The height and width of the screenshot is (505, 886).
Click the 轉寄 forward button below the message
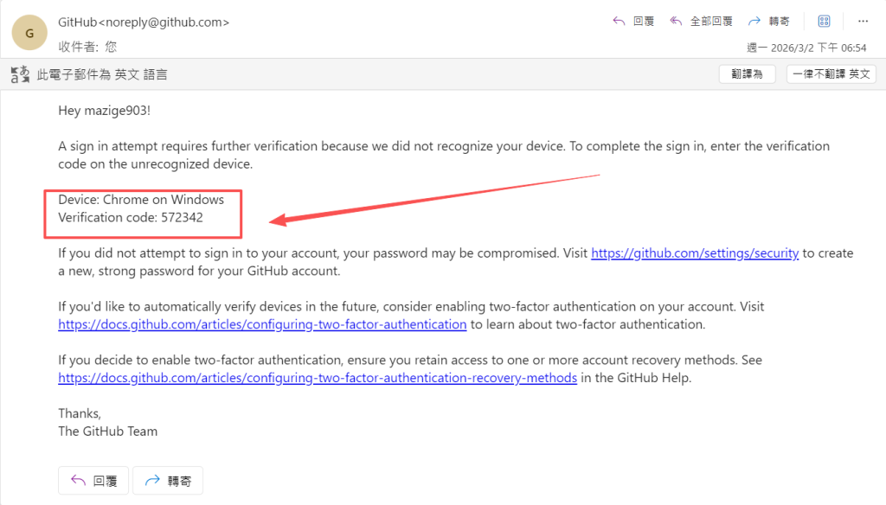168,481
